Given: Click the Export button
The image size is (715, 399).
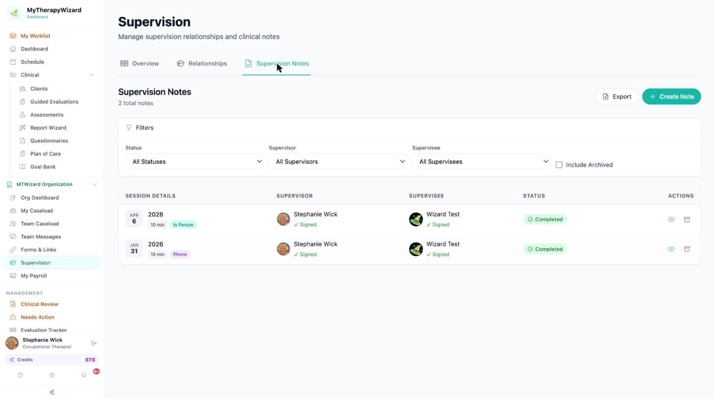Looking at the screenshot, I should [x=616, y=97].
